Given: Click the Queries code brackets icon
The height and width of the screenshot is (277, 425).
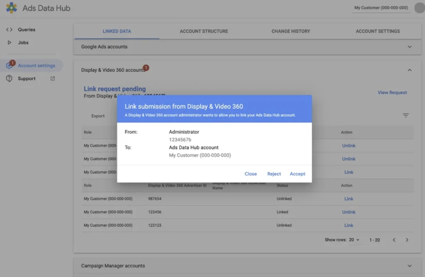Looking at the screenshot, I should pyautogui.click(x=10, y=29).
